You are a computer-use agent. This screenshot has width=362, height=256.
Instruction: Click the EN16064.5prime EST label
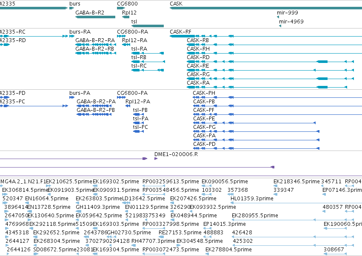pyautogui.click(x=47, y=199)
